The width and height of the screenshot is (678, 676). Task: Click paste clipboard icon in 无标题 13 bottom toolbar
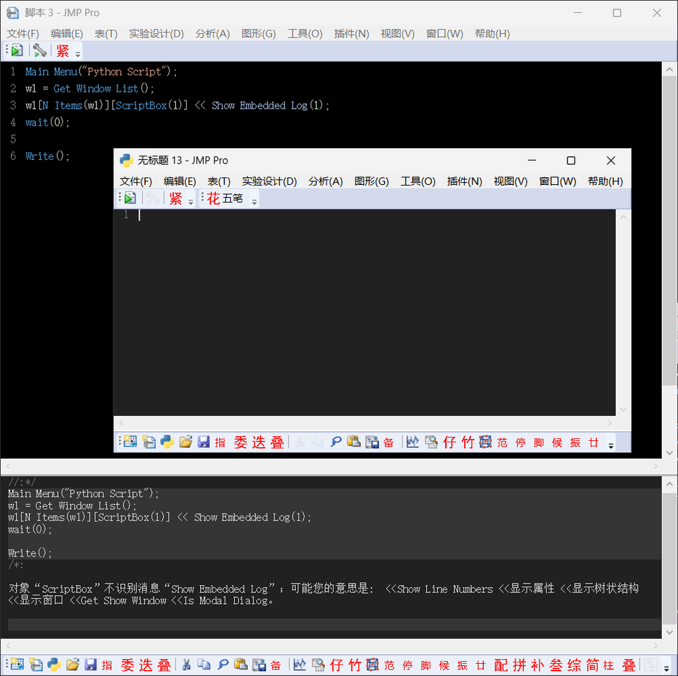(x=354, y=442)
